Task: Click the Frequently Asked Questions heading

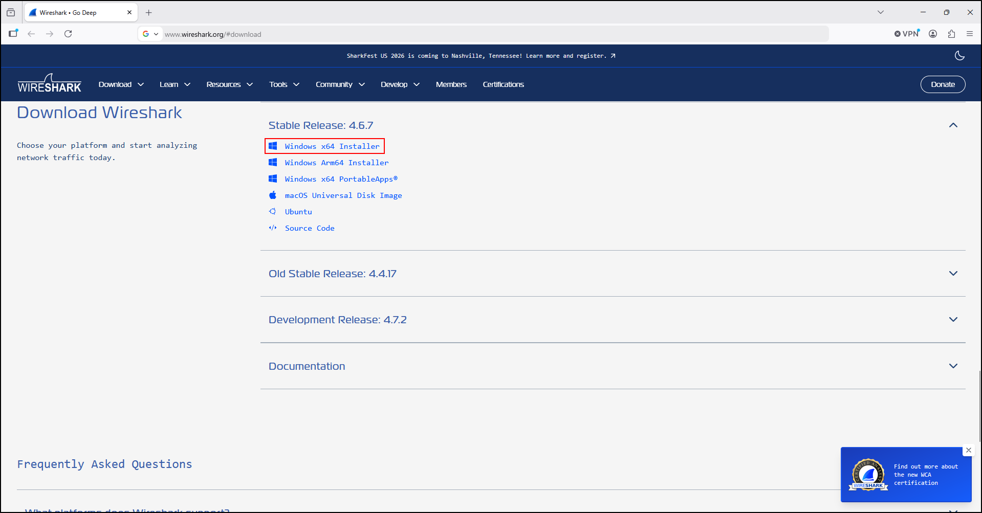Action: pyautogui.click(x=104, y=464)
